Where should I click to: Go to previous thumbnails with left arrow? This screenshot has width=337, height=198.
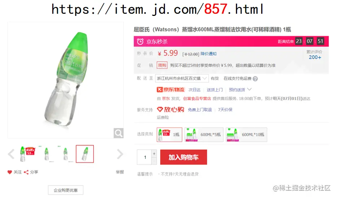tap(11, 154)
